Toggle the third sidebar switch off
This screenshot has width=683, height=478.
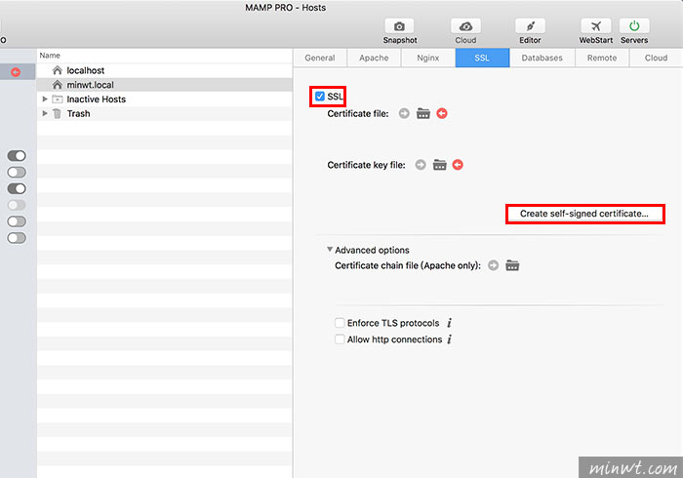pyautogui.click(x=17, y=188)
